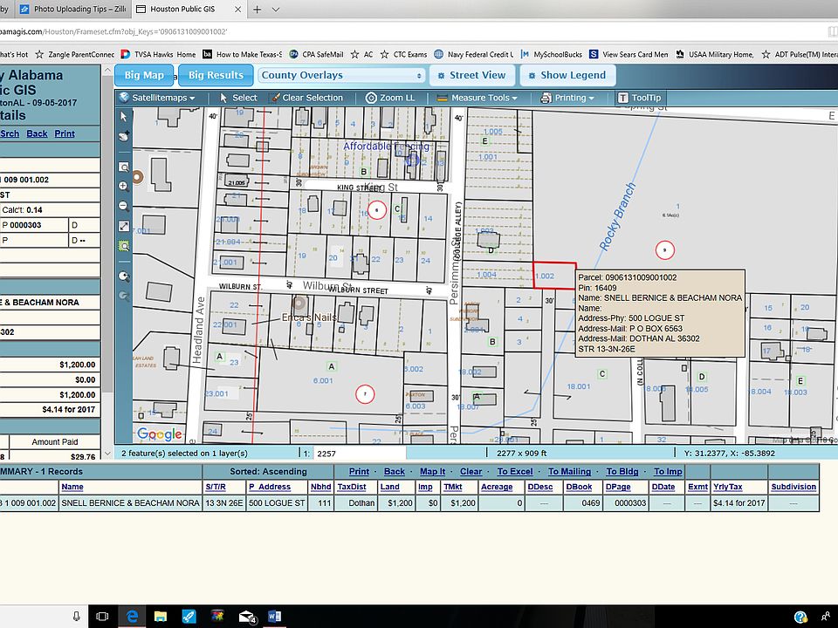Open the Satellitemaps dropdown menu

[157, 98]
